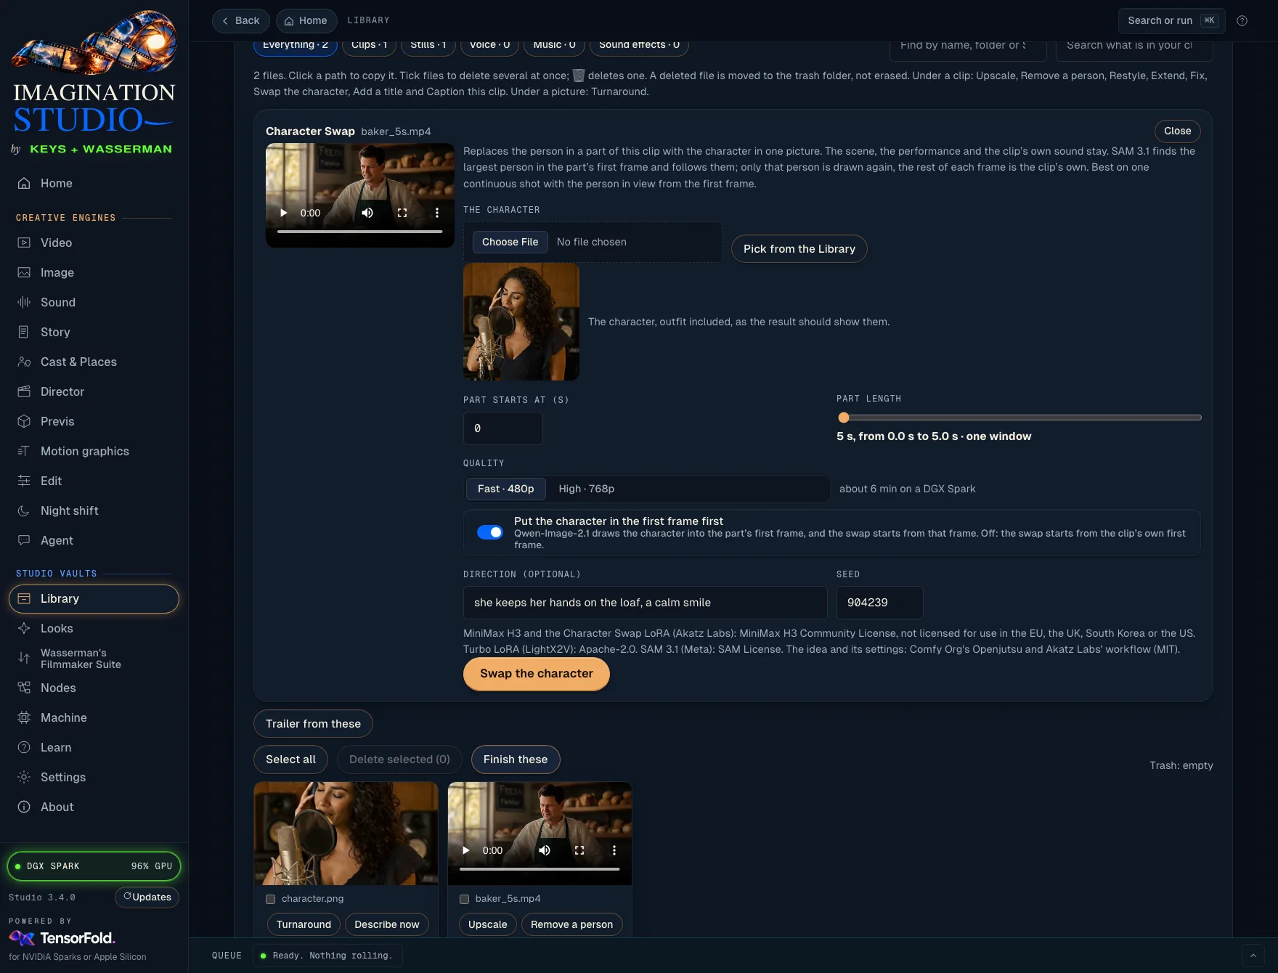Click Choose File for the character

coord(510,242)
